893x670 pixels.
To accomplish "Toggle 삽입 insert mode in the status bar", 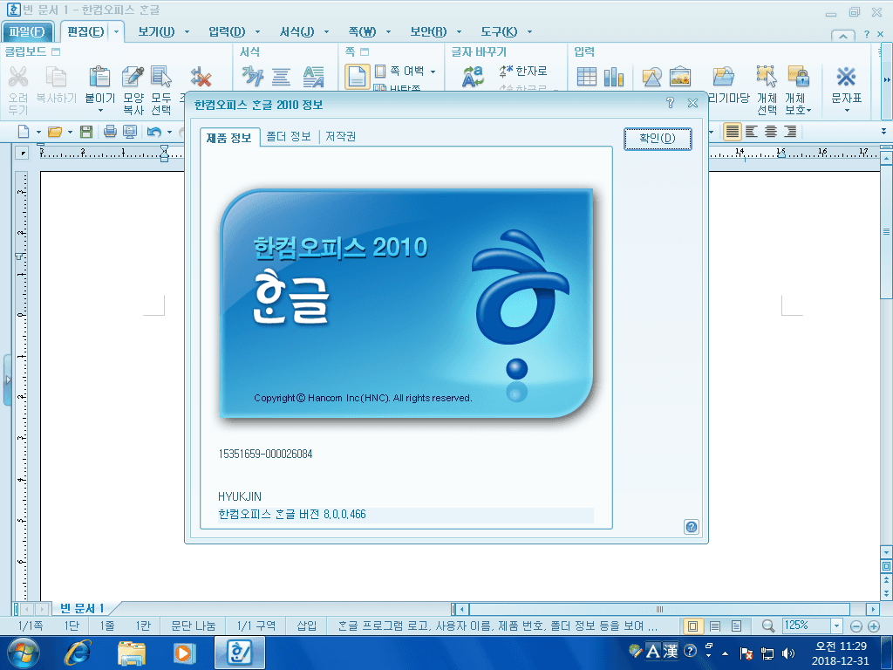I will point(305,626).
